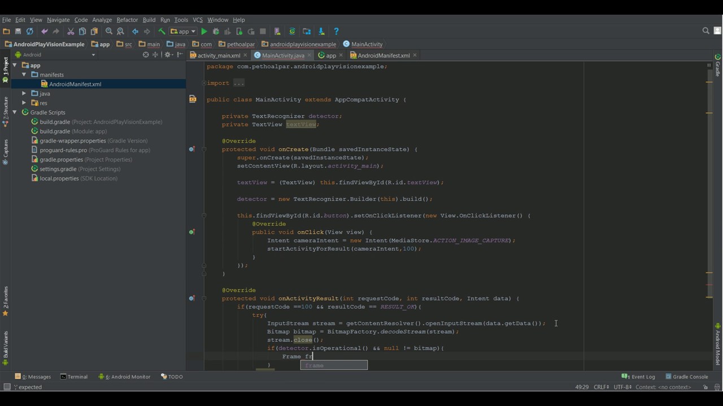Navigate Back with the blue arrow
This screenshot has width=723, height=406.
tap(135, 32)
